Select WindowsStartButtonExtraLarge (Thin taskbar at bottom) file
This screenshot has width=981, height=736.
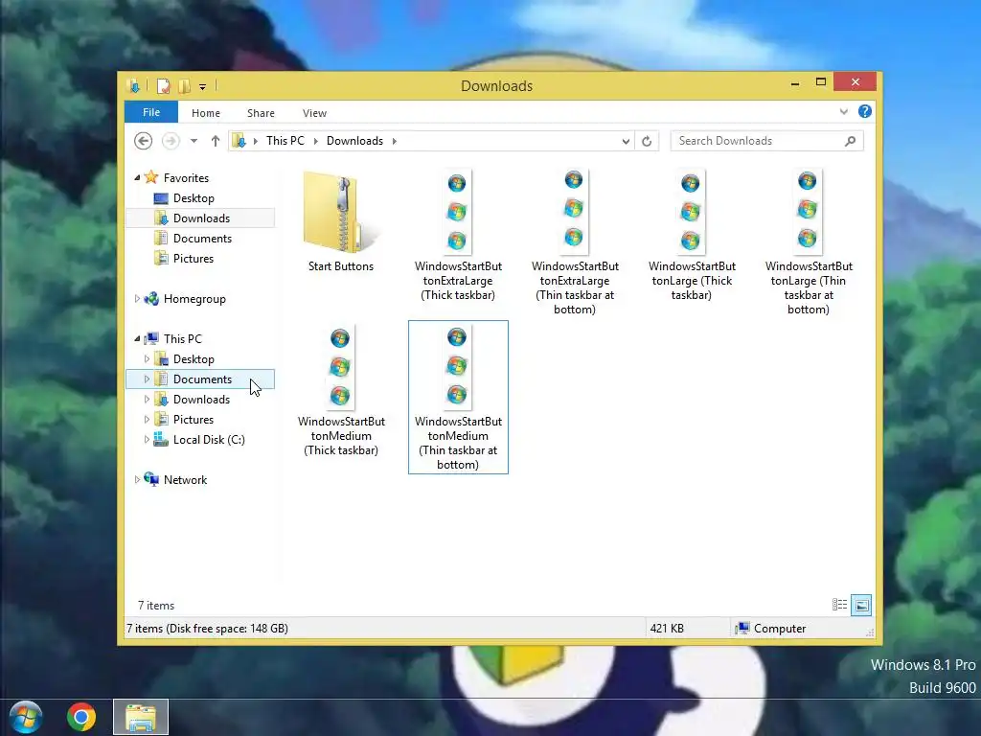tap(575, 242)
